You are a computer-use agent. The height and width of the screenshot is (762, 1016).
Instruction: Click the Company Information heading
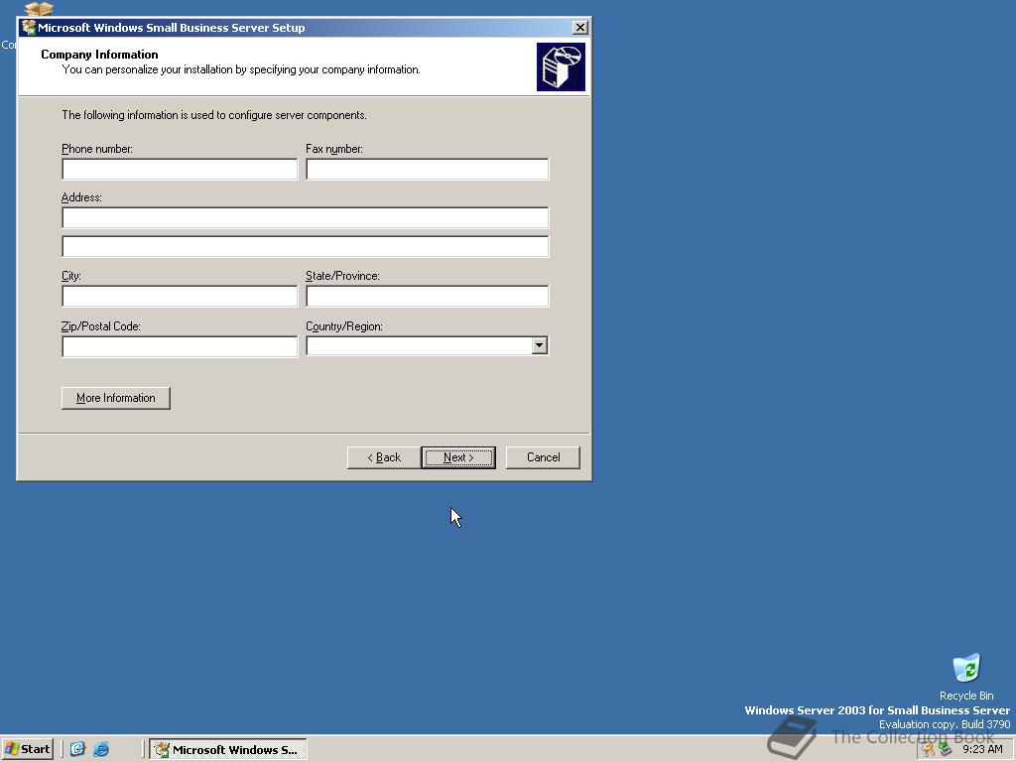tap(99, 55)
